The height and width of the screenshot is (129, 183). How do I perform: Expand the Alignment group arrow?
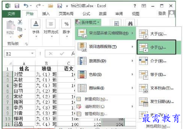click(51, 37)
